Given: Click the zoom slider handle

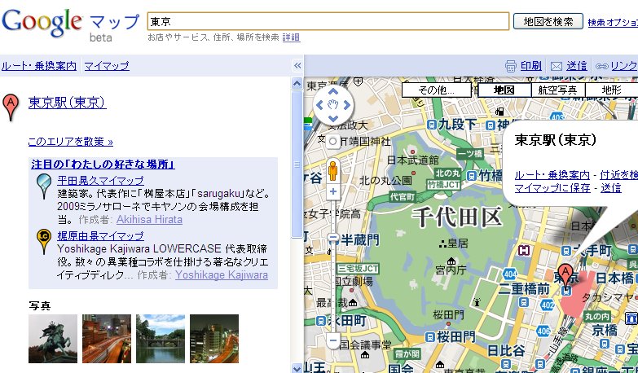Looking at the screenshot, I should 333,238.
